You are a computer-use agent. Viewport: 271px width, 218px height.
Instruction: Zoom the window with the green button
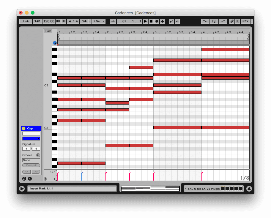tap(33, 13)
